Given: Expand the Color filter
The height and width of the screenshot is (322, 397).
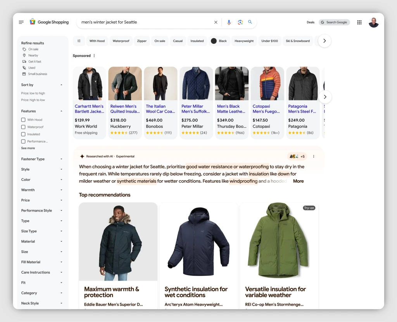Looking at the screenshot, I should tap(42, 179).
